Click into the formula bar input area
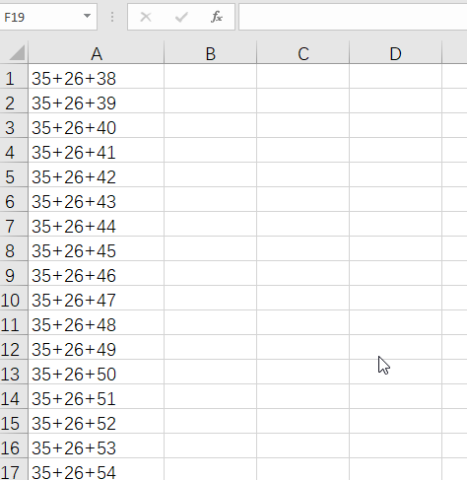Image resolution: width=467 pixels, height=480 pixels. (x=353, y=17)
